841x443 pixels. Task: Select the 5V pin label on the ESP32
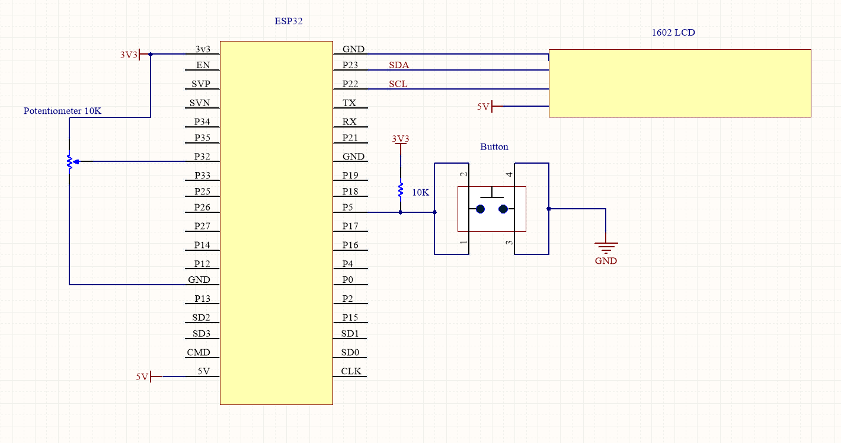click(204, 371)
